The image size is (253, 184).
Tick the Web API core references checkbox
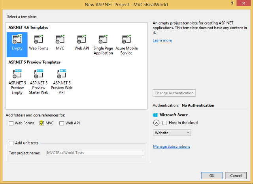point(62,123)
